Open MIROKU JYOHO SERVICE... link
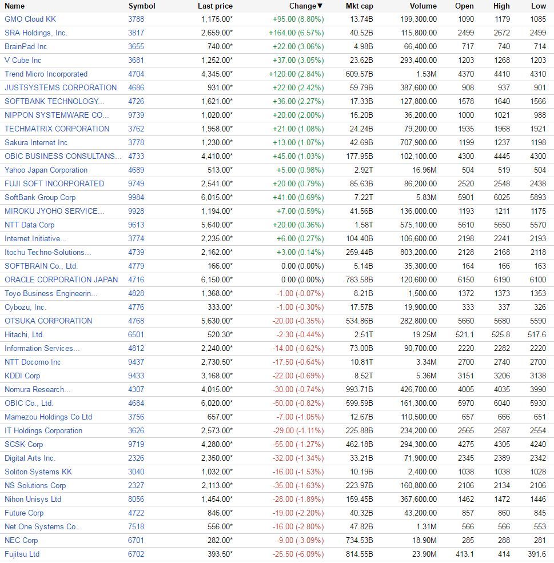 click(x=54, y=211)
